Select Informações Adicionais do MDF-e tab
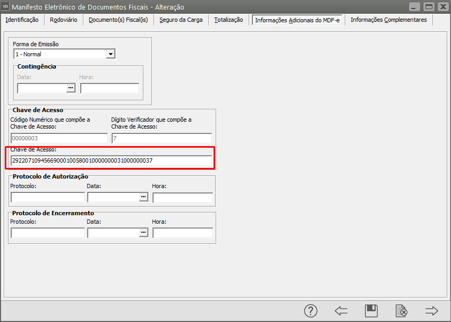This screenshot has height=322, width=451. 297,20
